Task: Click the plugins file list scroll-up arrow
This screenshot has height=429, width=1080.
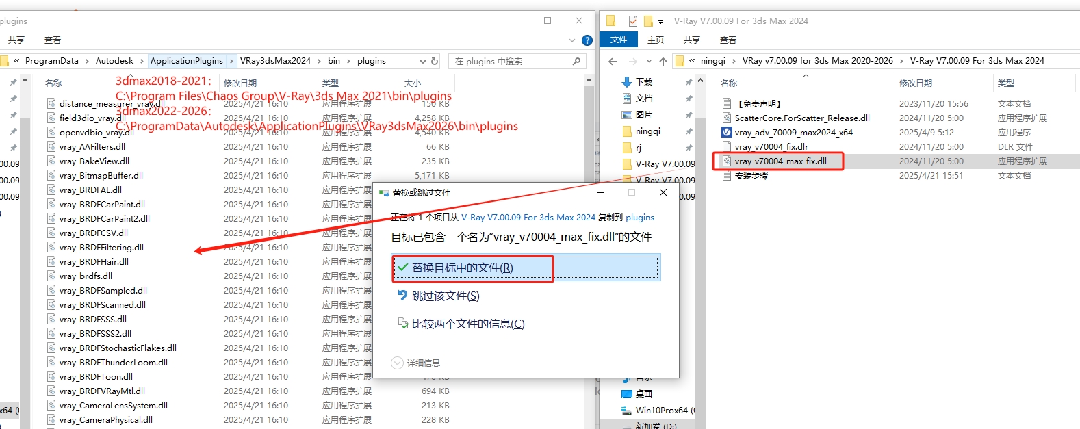Action: pos(589,81)
